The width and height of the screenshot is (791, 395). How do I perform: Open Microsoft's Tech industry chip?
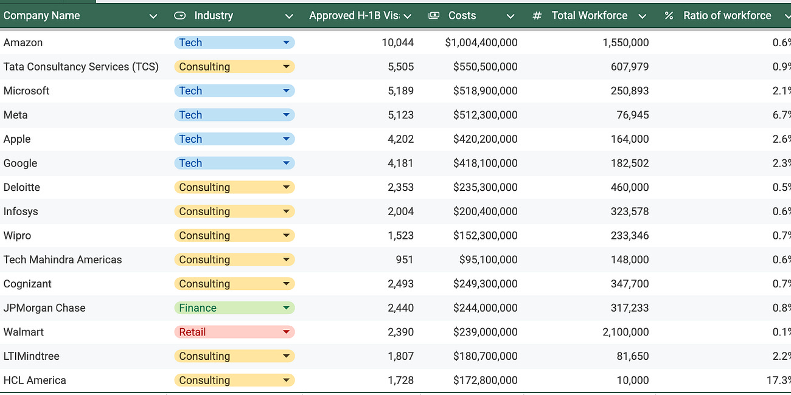(x=234, y=91)
